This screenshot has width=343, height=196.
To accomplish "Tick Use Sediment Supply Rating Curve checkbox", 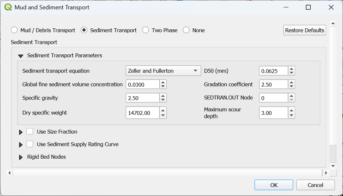I will coord(30,144).
